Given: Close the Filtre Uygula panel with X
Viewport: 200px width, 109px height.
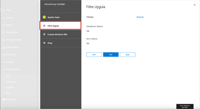Looking at the screenshot, I should pyautogui.click(x=195, y=5).
